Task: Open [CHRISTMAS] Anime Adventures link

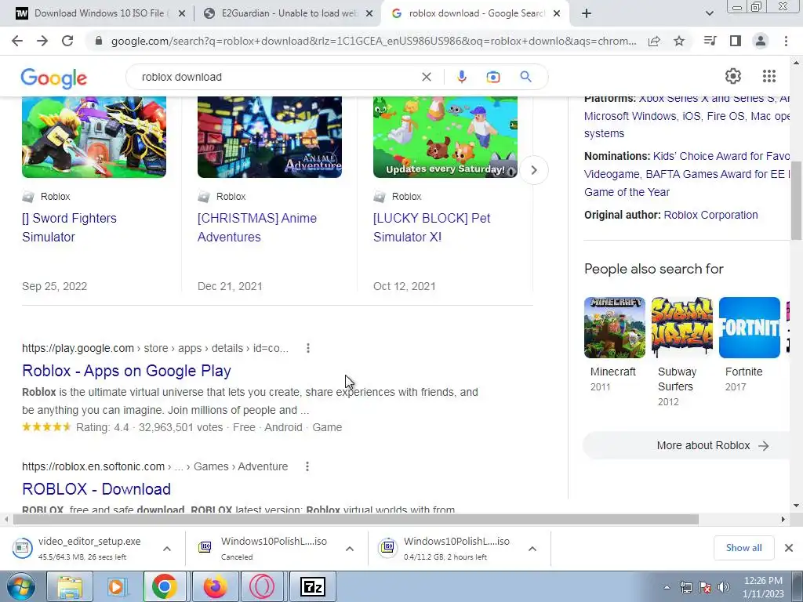Action: click(257, 227)
